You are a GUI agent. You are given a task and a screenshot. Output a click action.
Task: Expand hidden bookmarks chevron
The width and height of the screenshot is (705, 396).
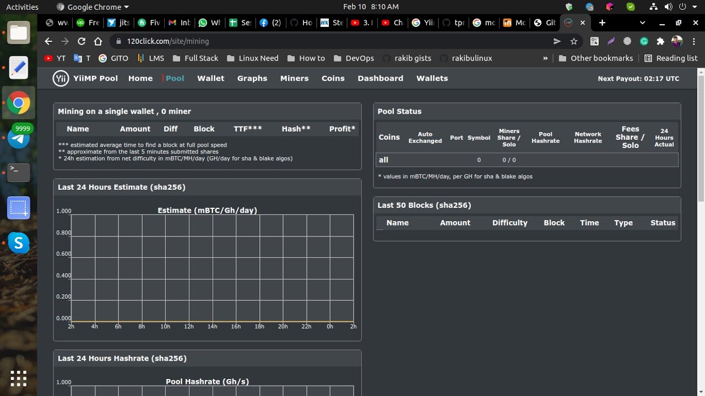pos(545,58)
